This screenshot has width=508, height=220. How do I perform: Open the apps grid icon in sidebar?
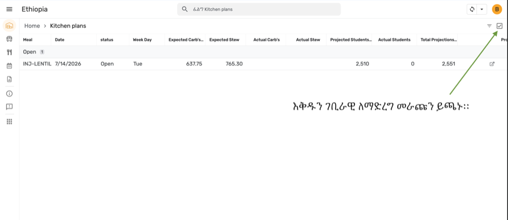point(10,122)
